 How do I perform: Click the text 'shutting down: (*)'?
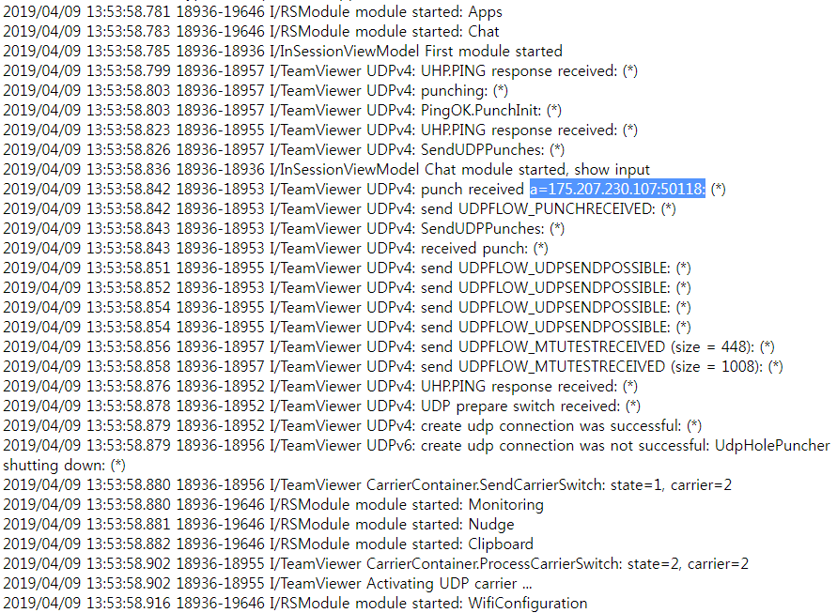pos(64,466)
